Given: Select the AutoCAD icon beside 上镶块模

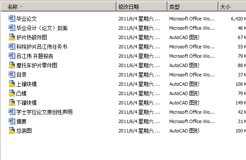Looking at the screenshot, I should click(12, 84).
